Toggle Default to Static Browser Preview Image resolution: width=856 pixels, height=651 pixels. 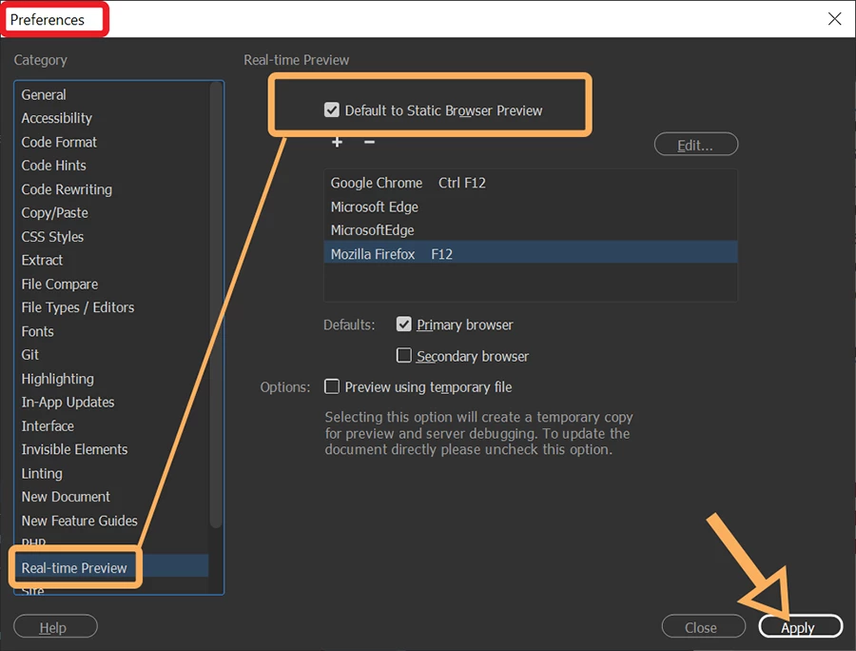331,110
